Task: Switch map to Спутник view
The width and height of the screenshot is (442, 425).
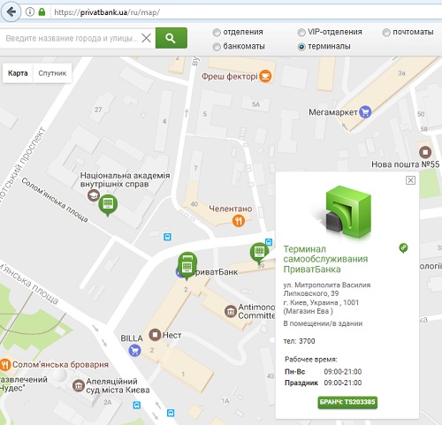Action: (x=52, y=73)
